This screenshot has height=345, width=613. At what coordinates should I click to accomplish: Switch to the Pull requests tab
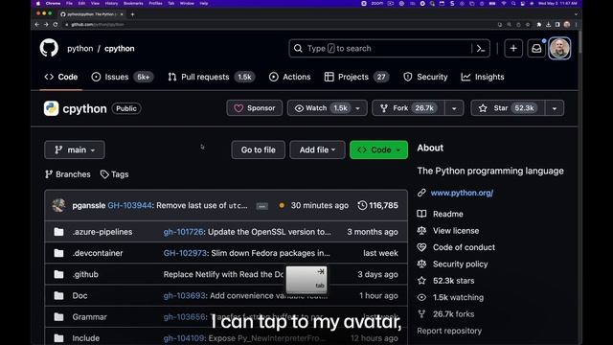211,77
